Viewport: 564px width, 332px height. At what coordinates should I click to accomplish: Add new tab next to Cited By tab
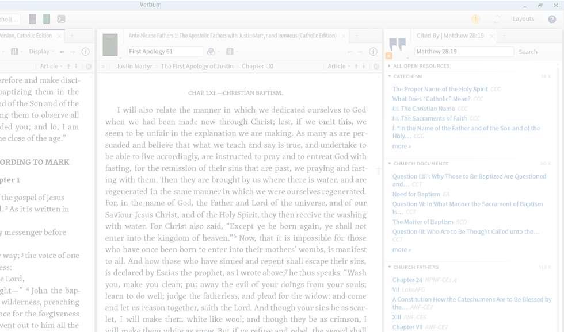(x=504, y=36)
